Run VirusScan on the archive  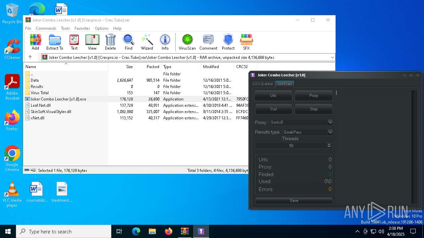(187, 42)
